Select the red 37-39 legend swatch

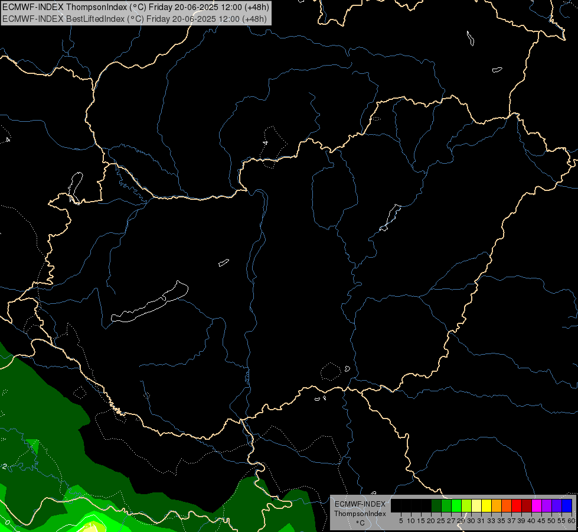click(x=517, y=505)
